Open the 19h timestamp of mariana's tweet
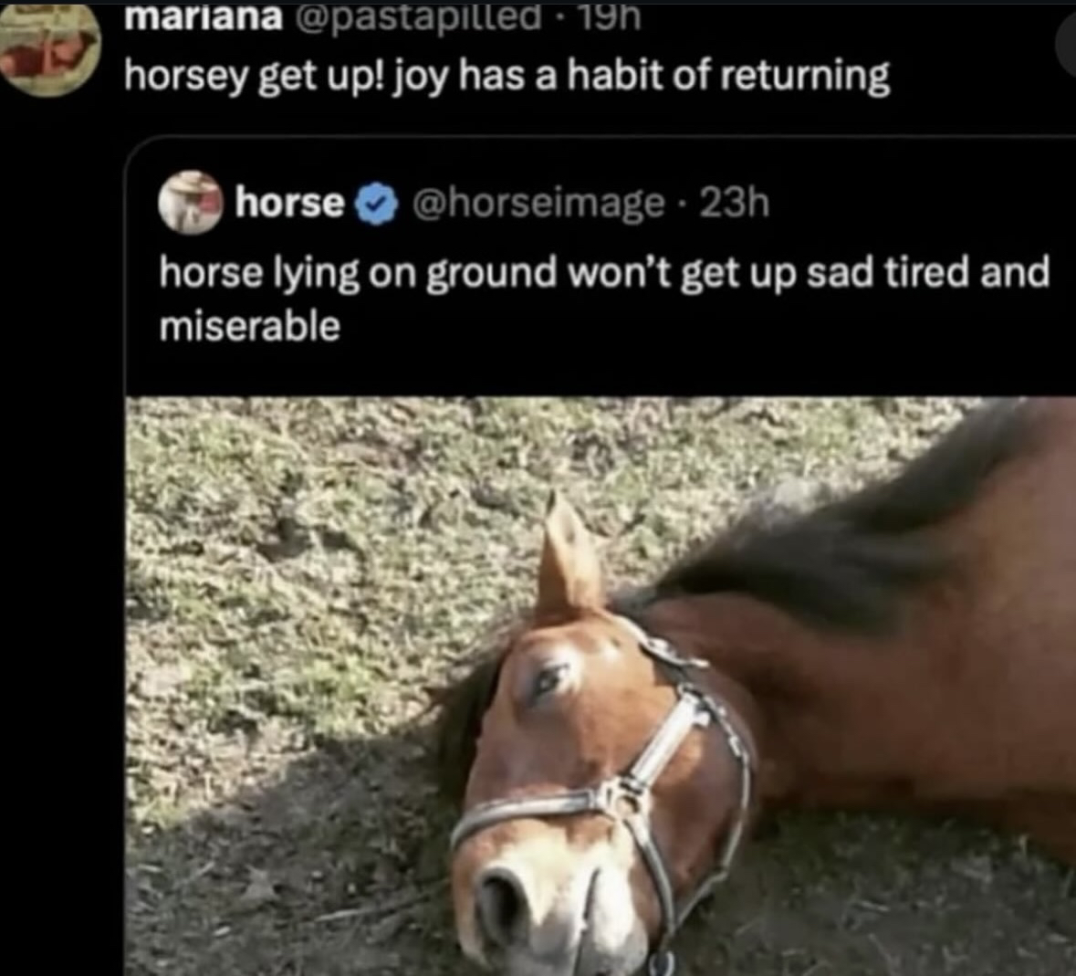Screen dimensions: 1076x976 tap(610, 16)
